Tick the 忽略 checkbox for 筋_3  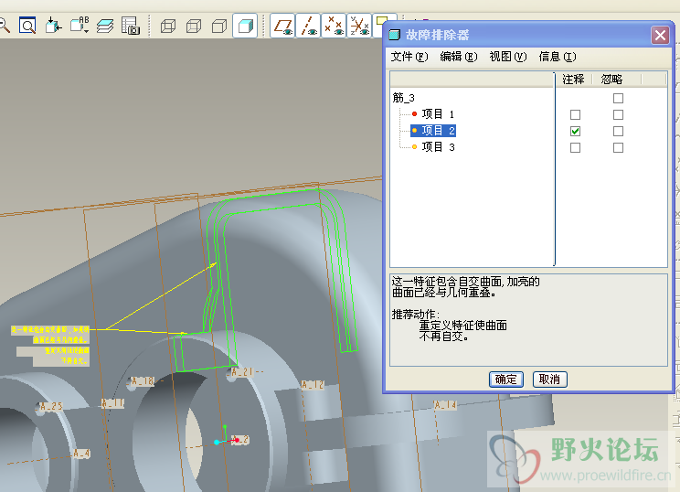click(618, 98)
